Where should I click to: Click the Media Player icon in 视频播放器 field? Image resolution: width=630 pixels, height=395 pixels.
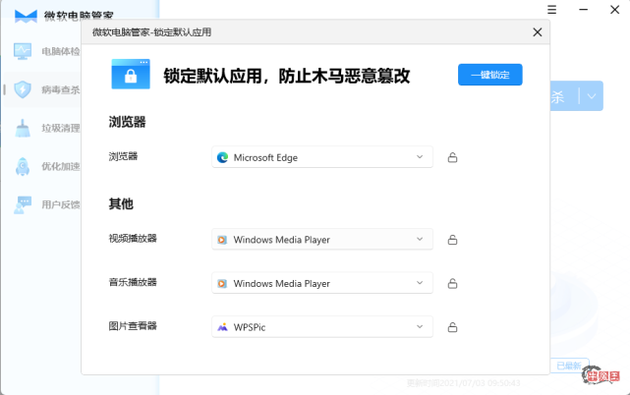point(222,240)
